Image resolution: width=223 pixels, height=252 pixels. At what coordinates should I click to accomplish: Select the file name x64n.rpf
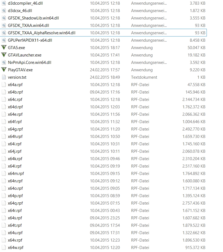pyautogui.click(x=15, y=181)
